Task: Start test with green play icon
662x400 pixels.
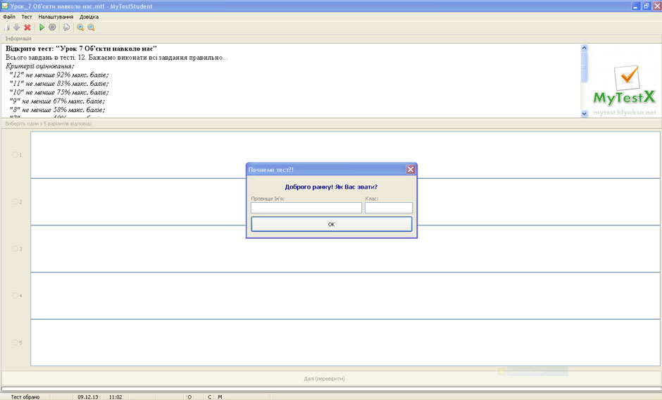Action: pos(42,27)
